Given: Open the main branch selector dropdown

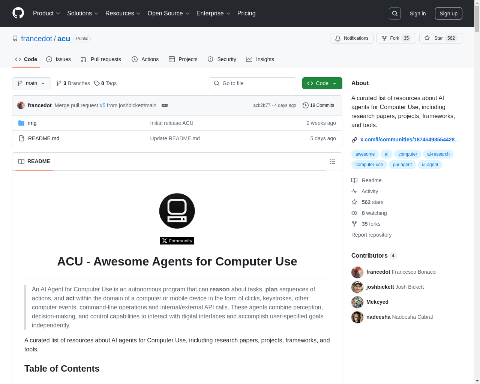Looking at the screenshot, I should [x=31, y=83].
